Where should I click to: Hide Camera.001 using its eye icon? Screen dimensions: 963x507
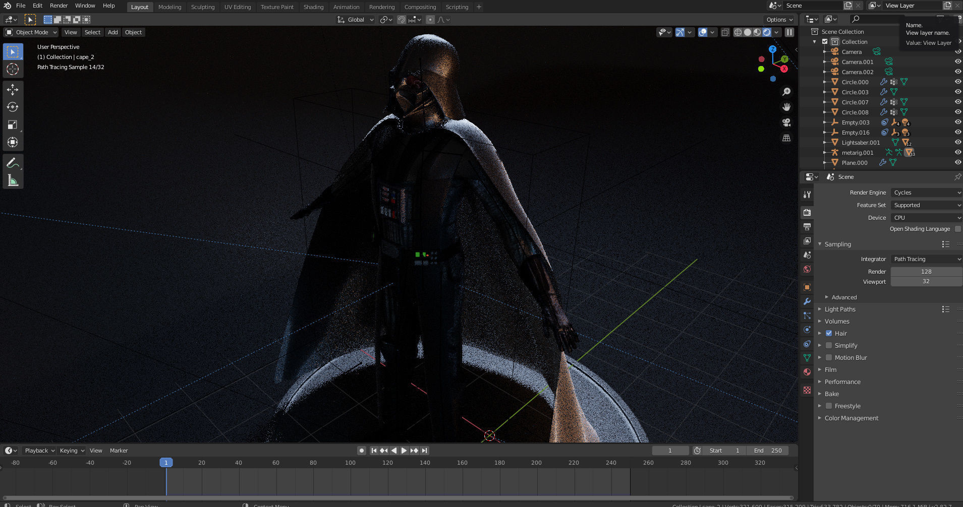(x=957, y=61)
